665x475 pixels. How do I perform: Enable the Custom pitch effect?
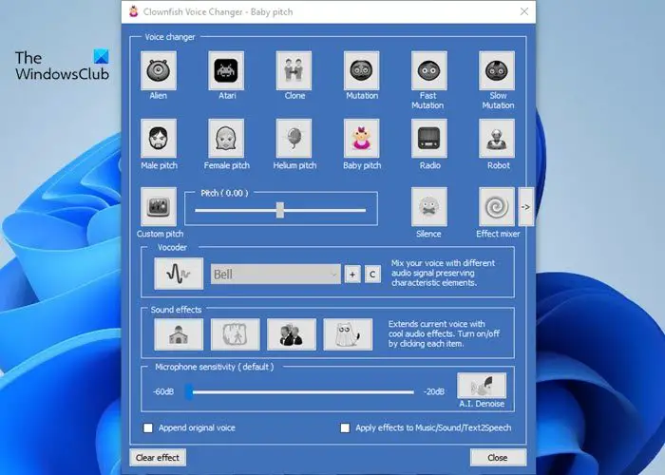[159, 206]
